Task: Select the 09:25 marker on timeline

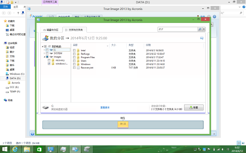Action: [x=123, y=125]
